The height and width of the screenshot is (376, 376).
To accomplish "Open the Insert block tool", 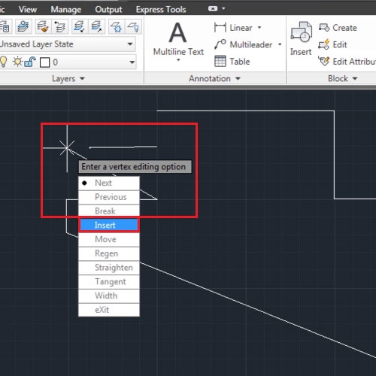I will [301, 39].
